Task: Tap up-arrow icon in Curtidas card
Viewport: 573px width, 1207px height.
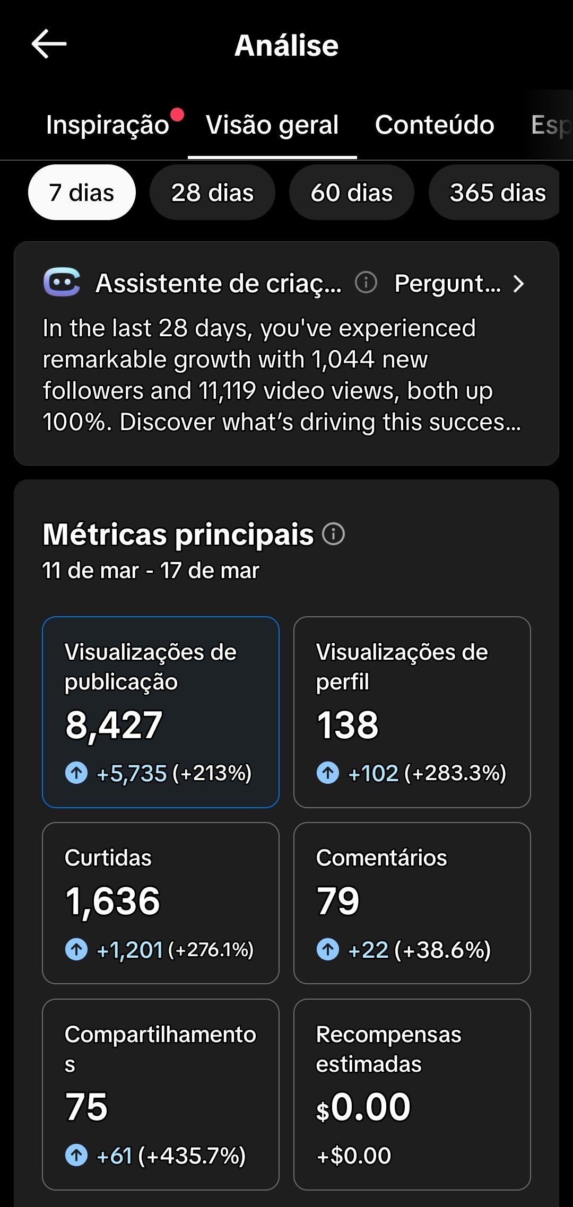Action: [x=76, y=949]
